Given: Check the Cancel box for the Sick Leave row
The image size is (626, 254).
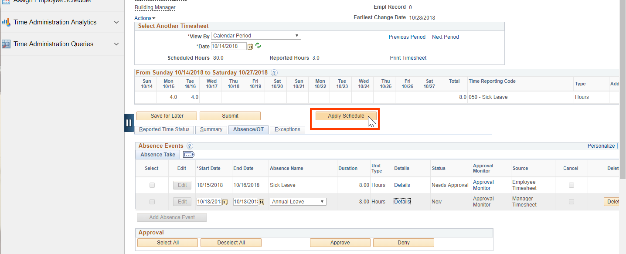Looking at the screenshot, I should pyautogui.click(x=571, y=185).
